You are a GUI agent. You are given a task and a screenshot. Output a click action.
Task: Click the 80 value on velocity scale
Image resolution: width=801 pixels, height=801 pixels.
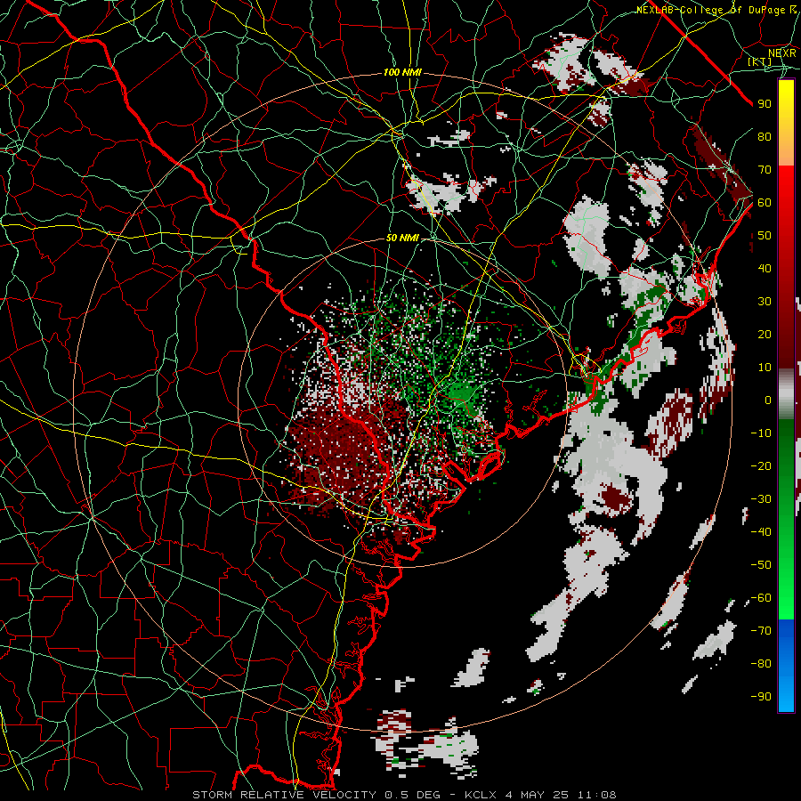[x=765, y=137]
